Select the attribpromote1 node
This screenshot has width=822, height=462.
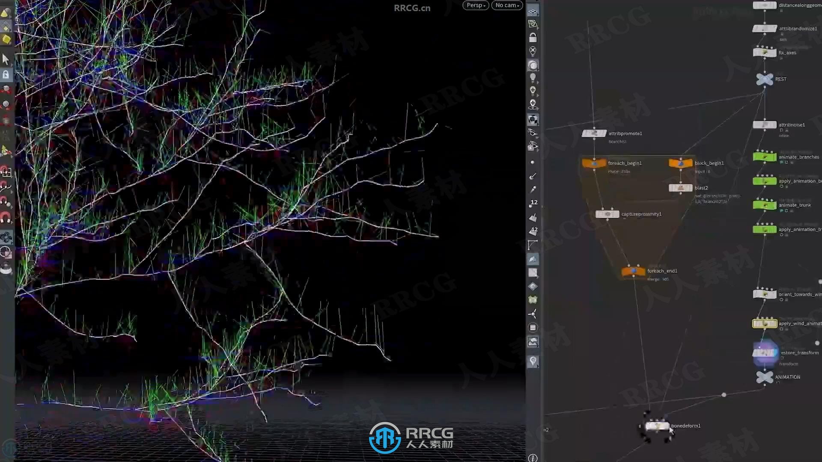[x=594, y=133]
